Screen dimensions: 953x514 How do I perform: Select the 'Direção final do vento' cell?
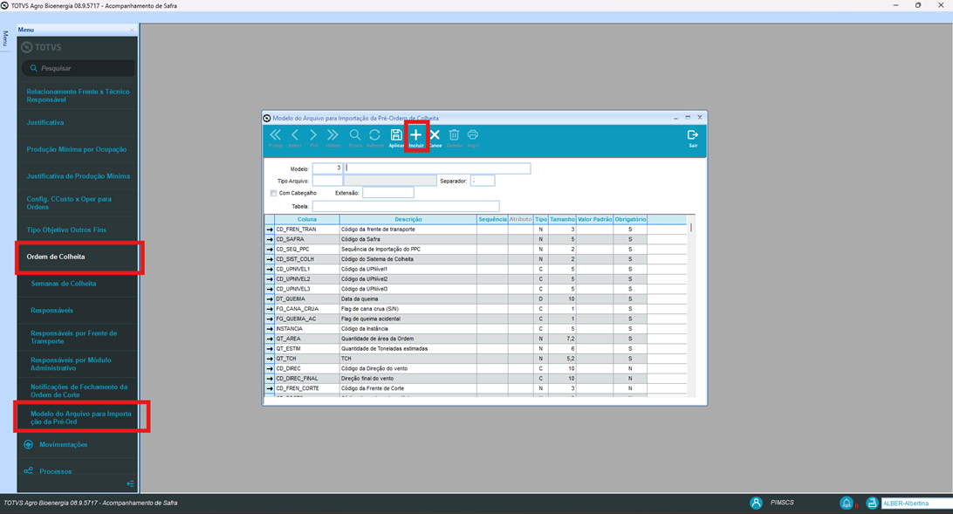click(x=408, y=379)
